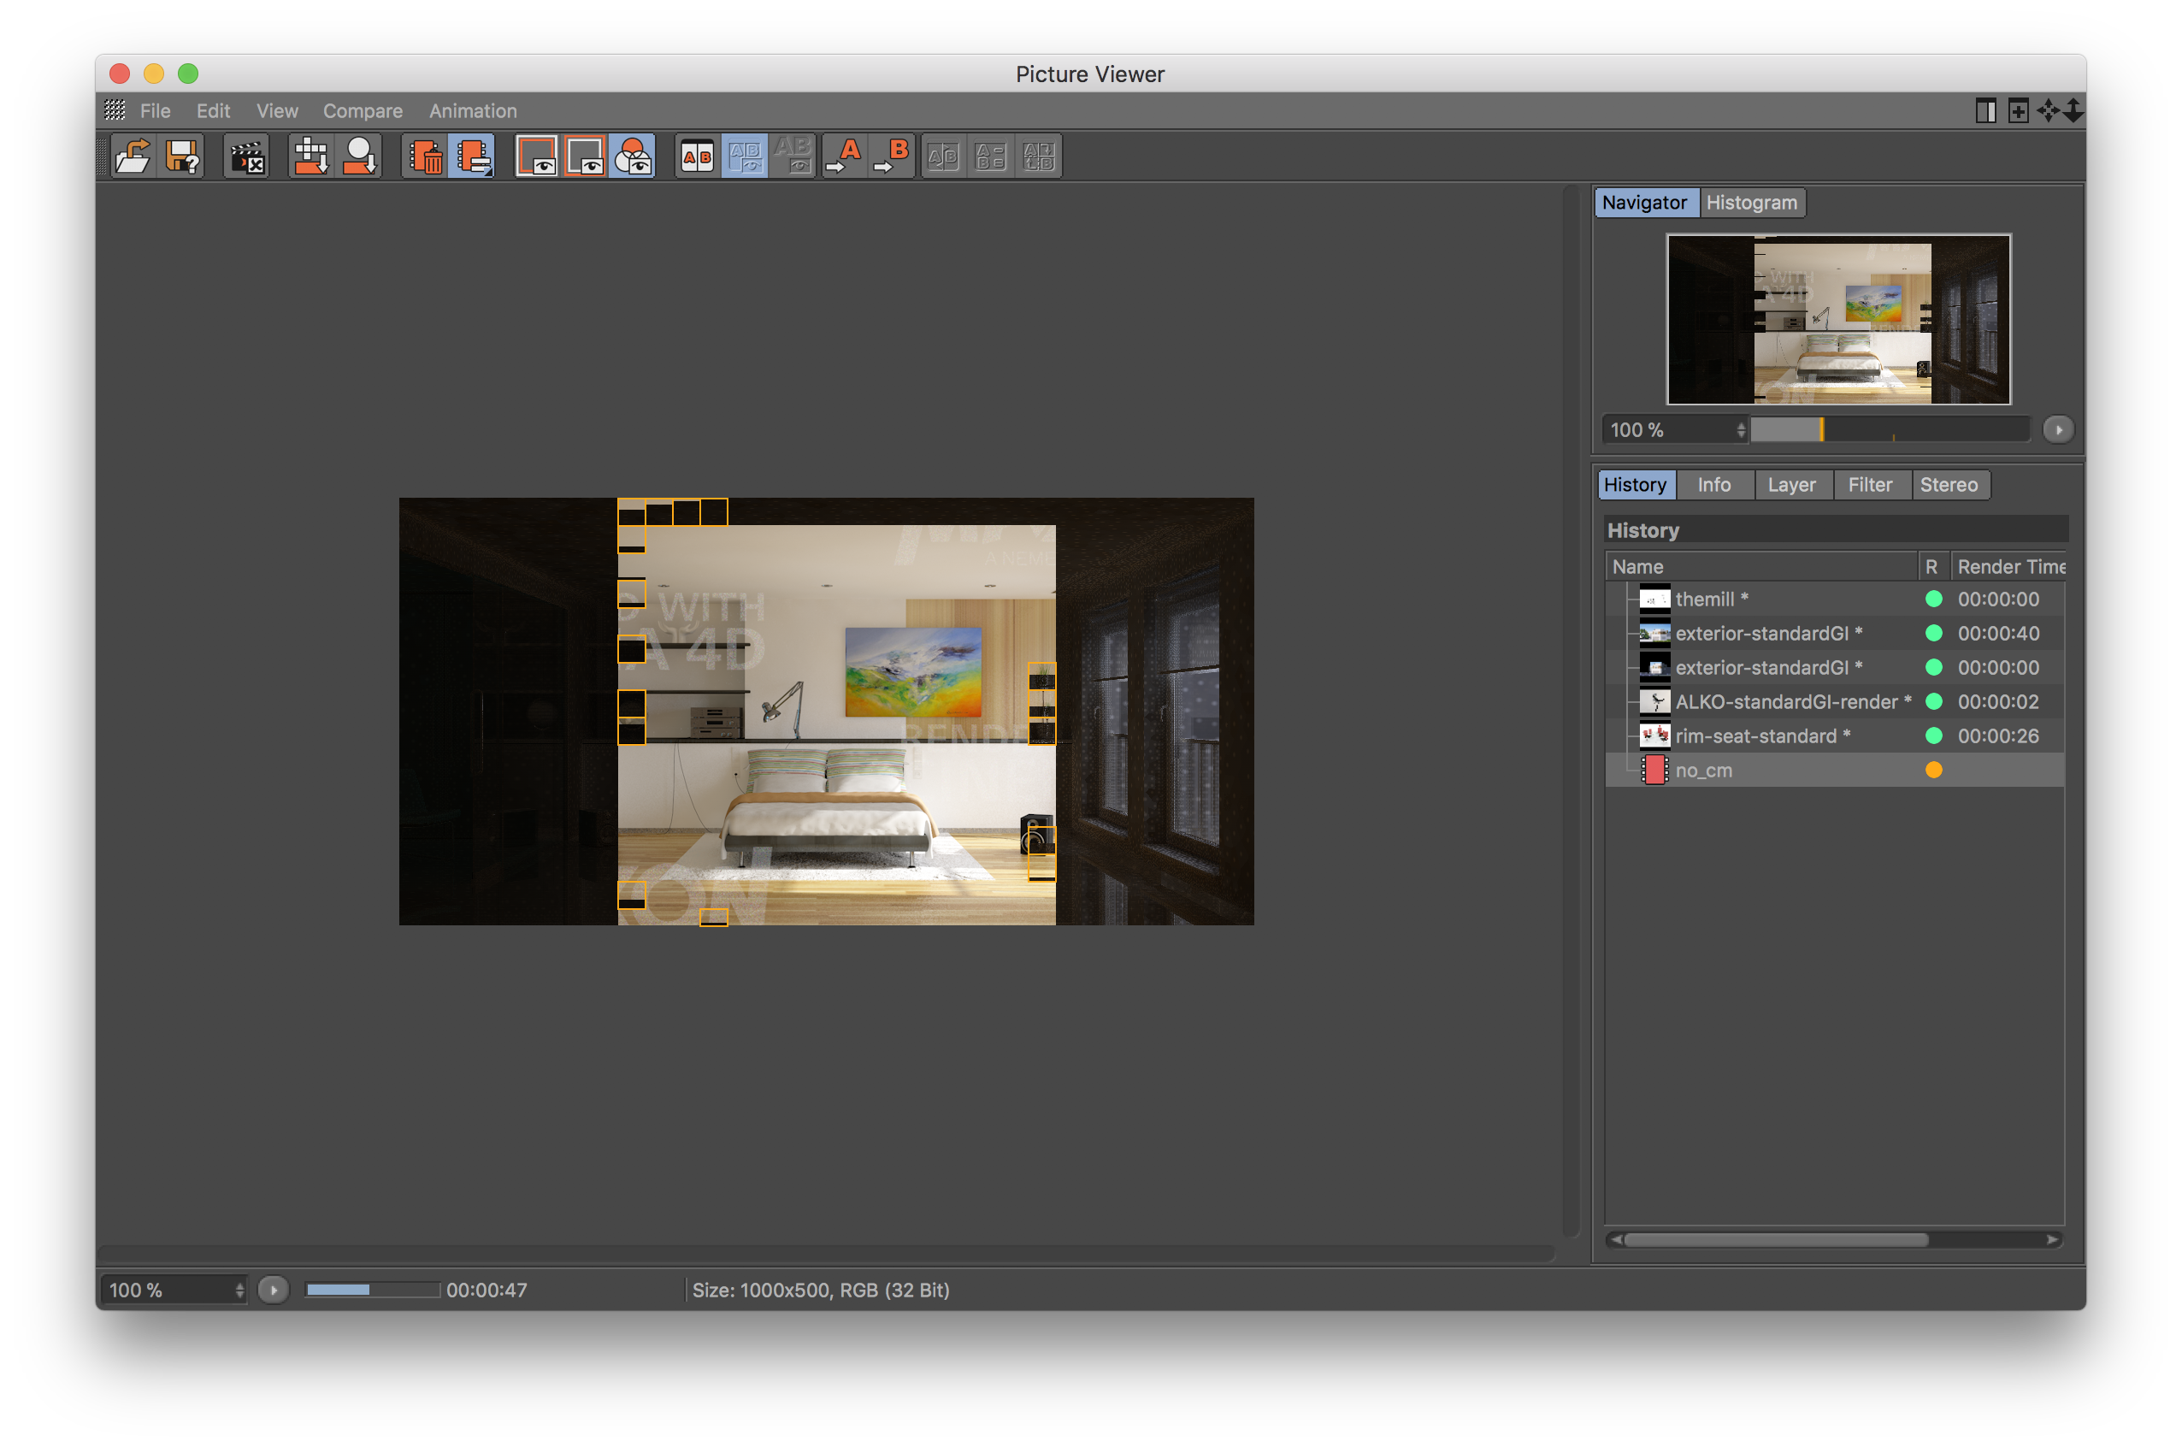The height and width of the screenshot is (1447, 2182).
Task: Click the Open file icon
Action: 133,156
